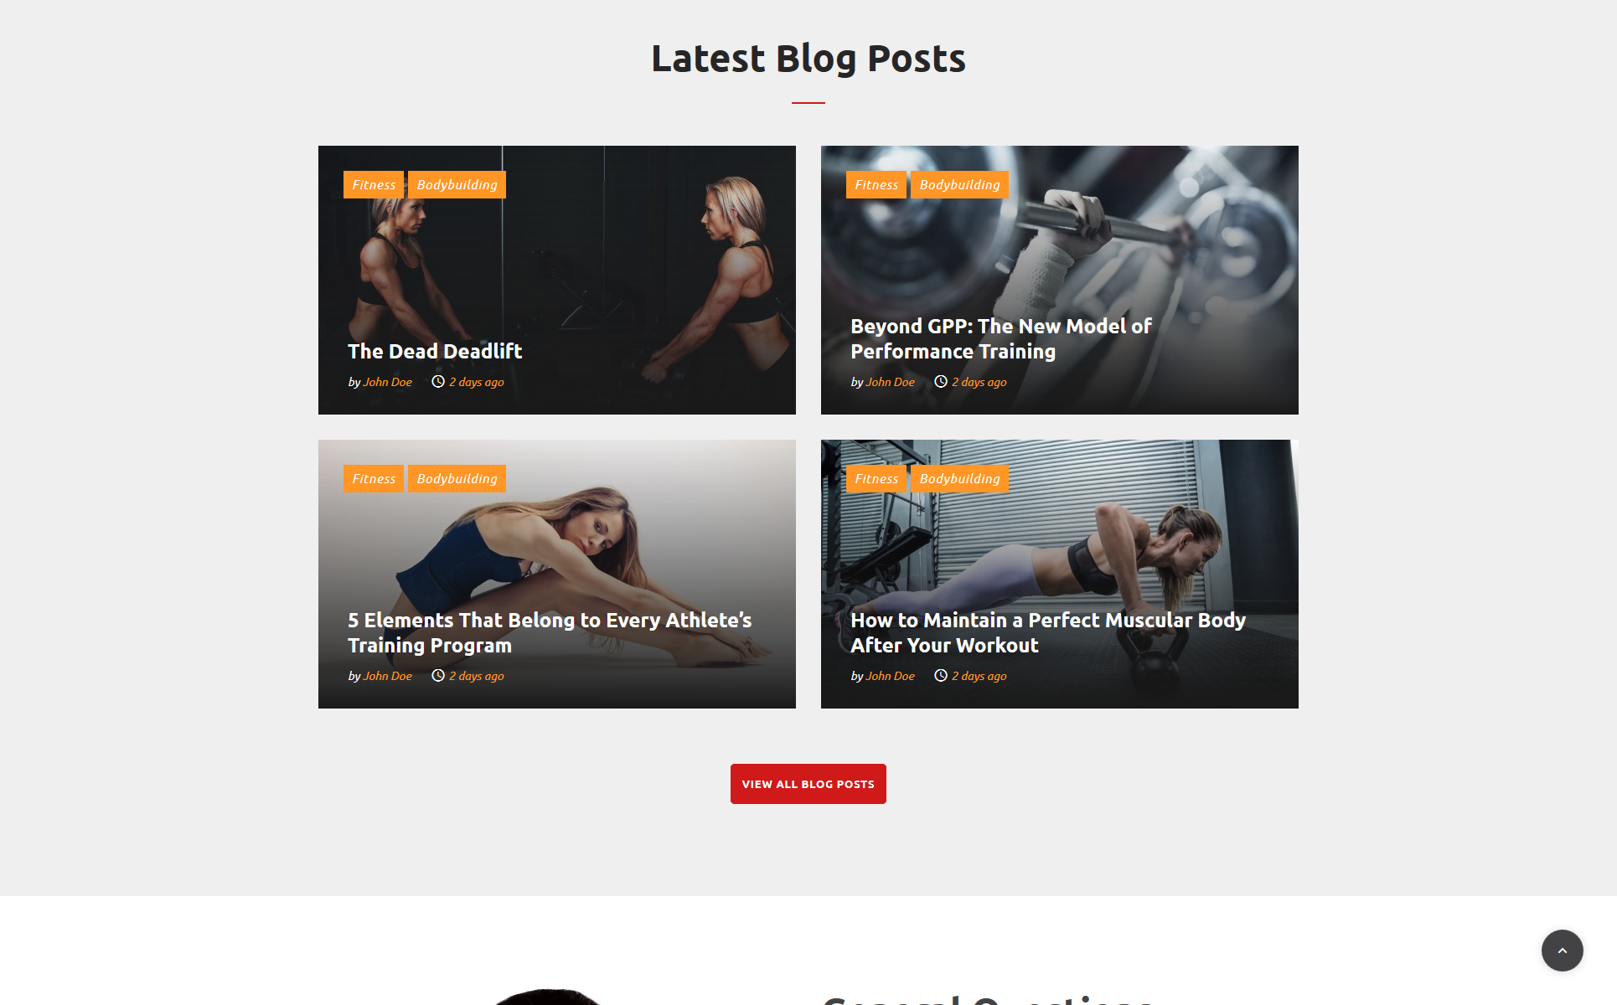The width and height of the screenshot is (1617, 1005).
Task: Choose Bodybuilding tag on Beyond GPP card
Action: (x=959, y=184)
